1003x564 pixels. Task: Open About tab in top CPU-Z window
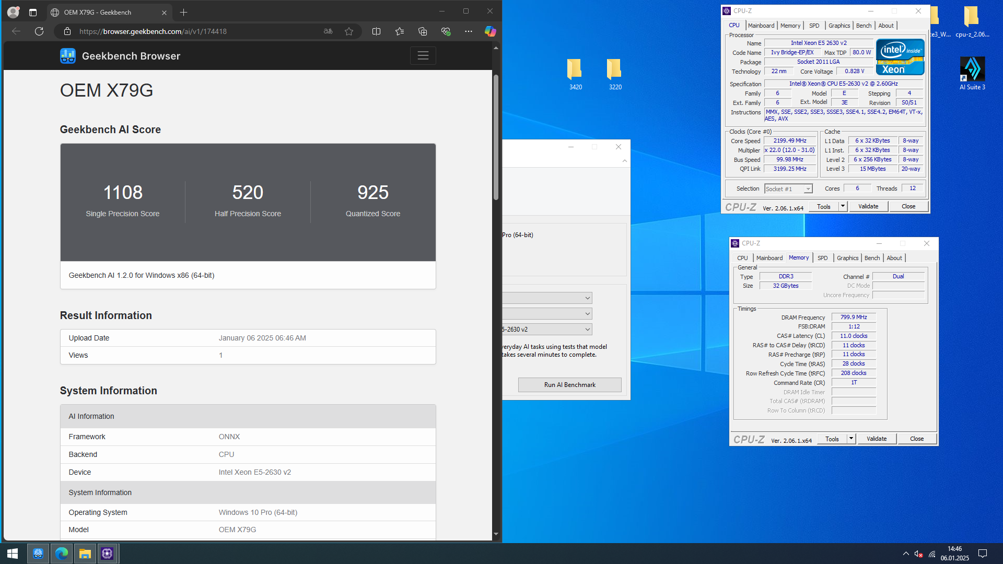[886, 26]
